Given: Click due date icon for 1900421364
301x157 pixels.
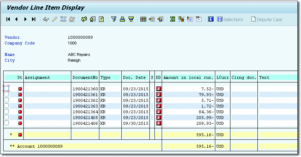Looking at the screenshot, I should 158,112.
